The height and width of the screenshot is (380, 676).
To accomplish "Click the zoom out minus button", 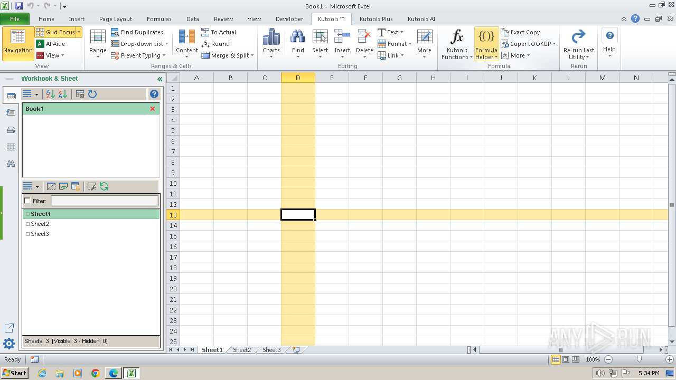I will (608, 359).
